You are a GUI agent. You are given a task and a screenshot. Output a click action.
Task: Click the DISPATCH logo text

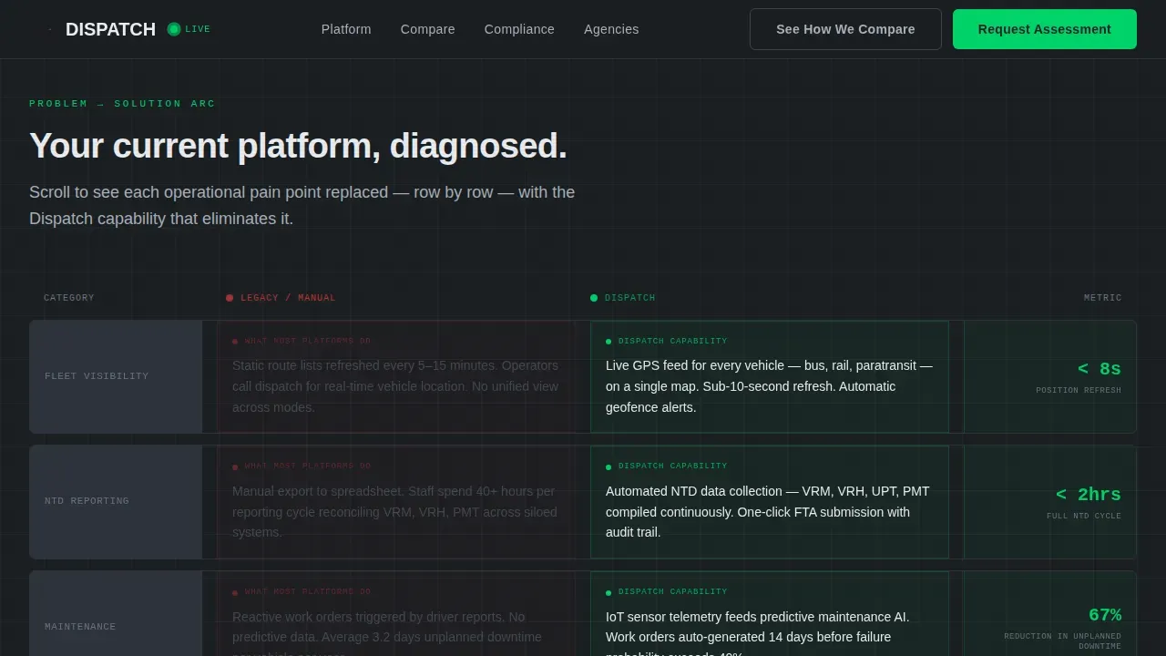[110, 29]
